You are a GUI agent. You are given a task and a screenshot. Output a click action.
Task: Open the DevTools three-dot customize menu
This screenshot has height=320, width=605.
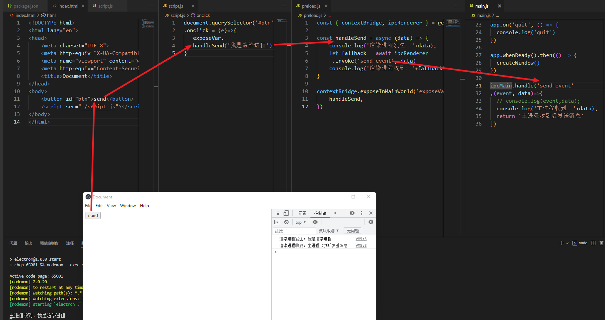[x=362, y=213]
